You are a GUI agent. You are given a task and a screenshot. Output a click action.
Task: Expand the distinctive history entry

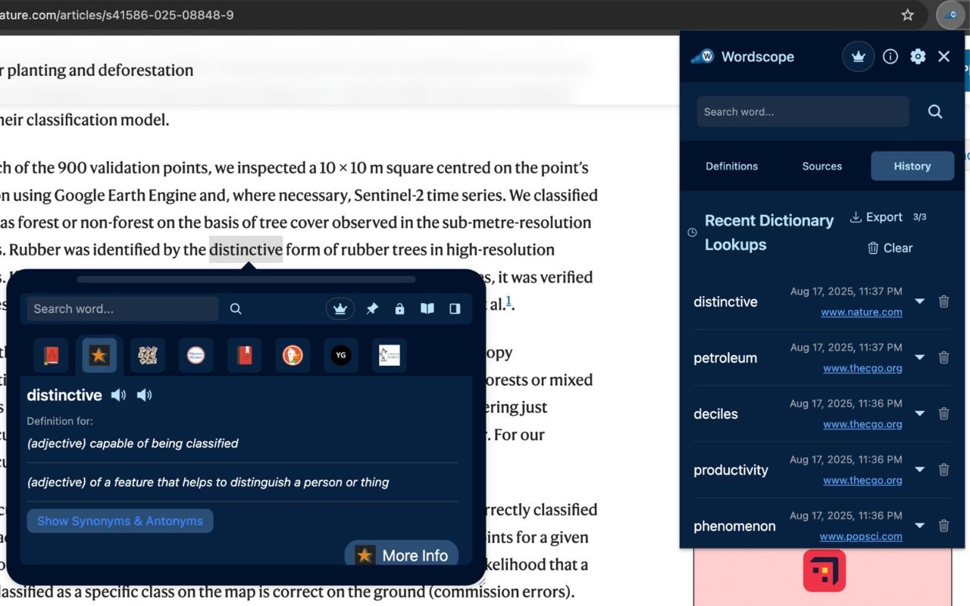coord(919,301)
